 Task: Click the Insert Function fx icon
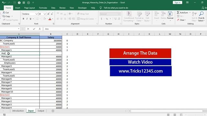click(39, 29)
